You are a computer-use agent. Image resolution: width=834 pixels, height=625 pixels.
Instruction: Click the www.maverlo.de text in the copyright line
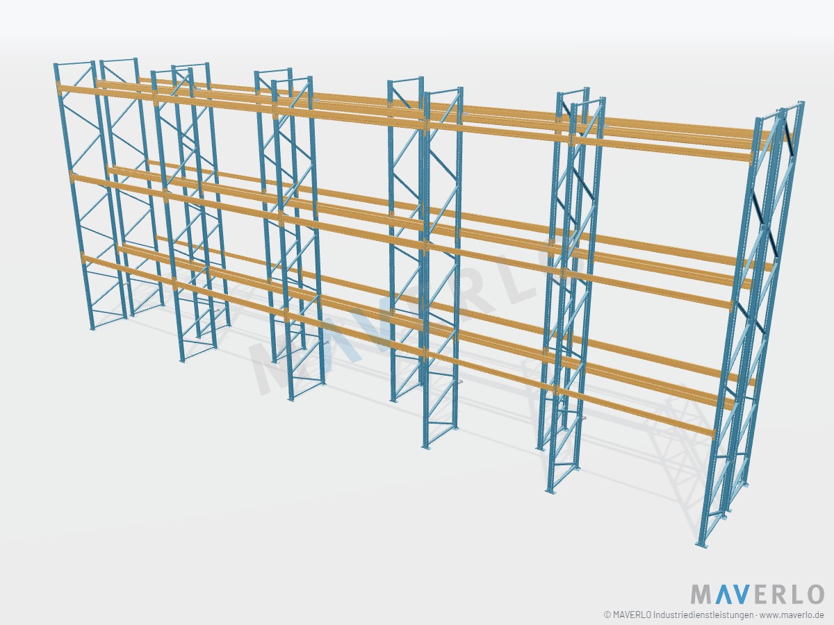click(x=793, y=615)
